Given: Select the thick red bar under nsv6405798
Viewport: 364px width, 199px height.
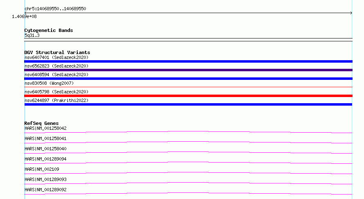Looking at the screenshot, I should tap(188, 96).
